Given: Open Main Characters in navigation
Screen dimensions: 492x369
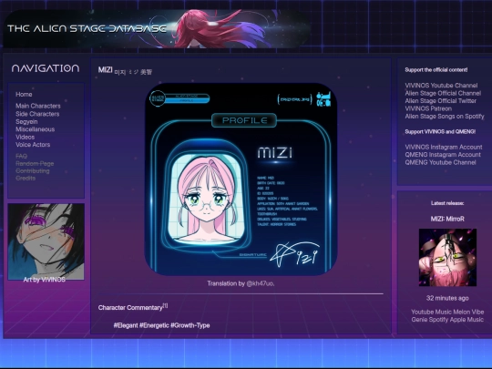Looking at the screenshot, I should click(38, 106).
